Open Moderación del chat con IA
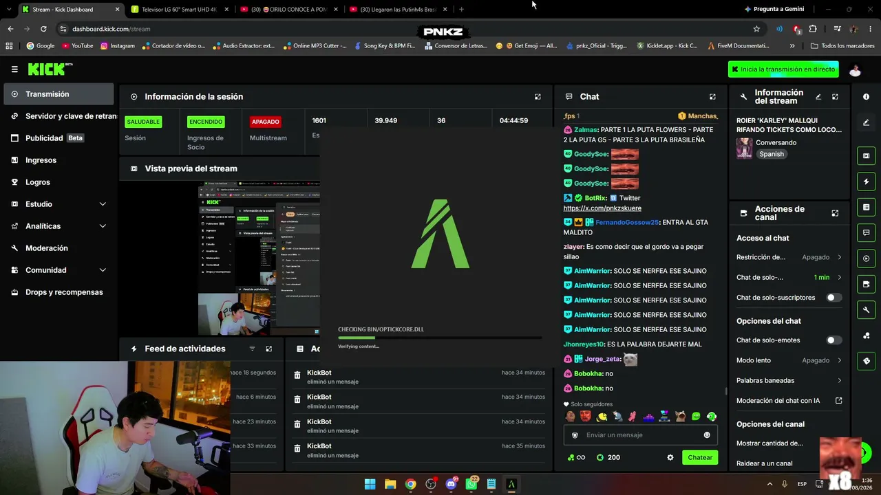The height and width of the screenshot is (495, 881). point(789,401)
